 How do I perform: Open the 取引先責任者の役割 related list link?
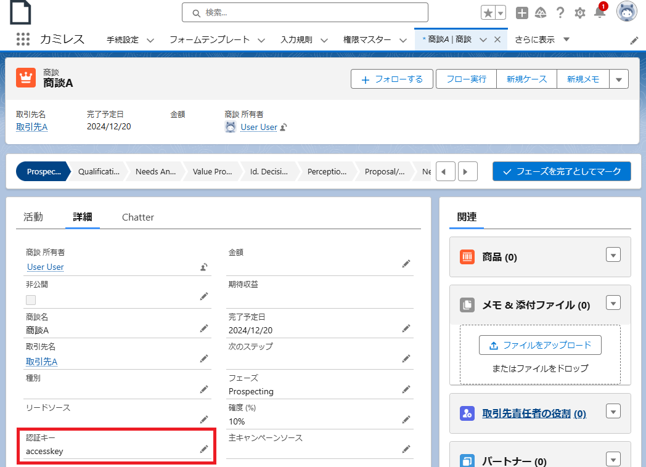coord(534,413)
